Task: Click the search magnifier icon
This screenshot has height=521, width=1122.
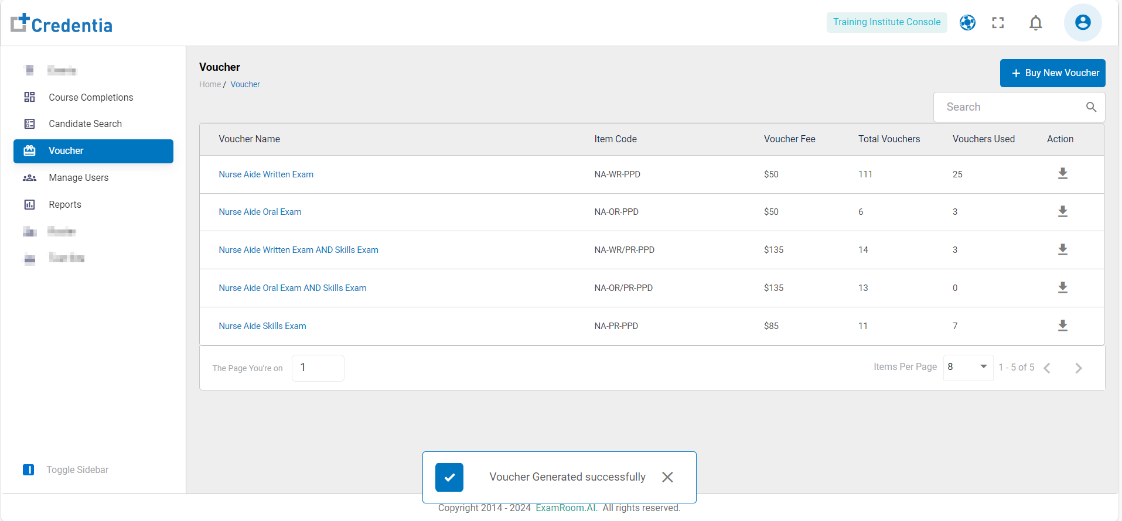Action: point(1091,107)
